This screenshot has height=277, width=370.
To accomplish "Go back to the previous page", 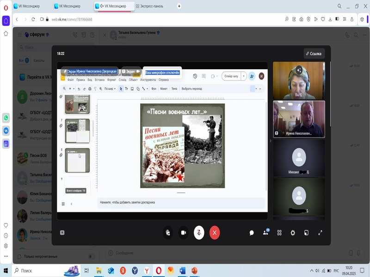I will pyautogui.click(x=17, y=19).
